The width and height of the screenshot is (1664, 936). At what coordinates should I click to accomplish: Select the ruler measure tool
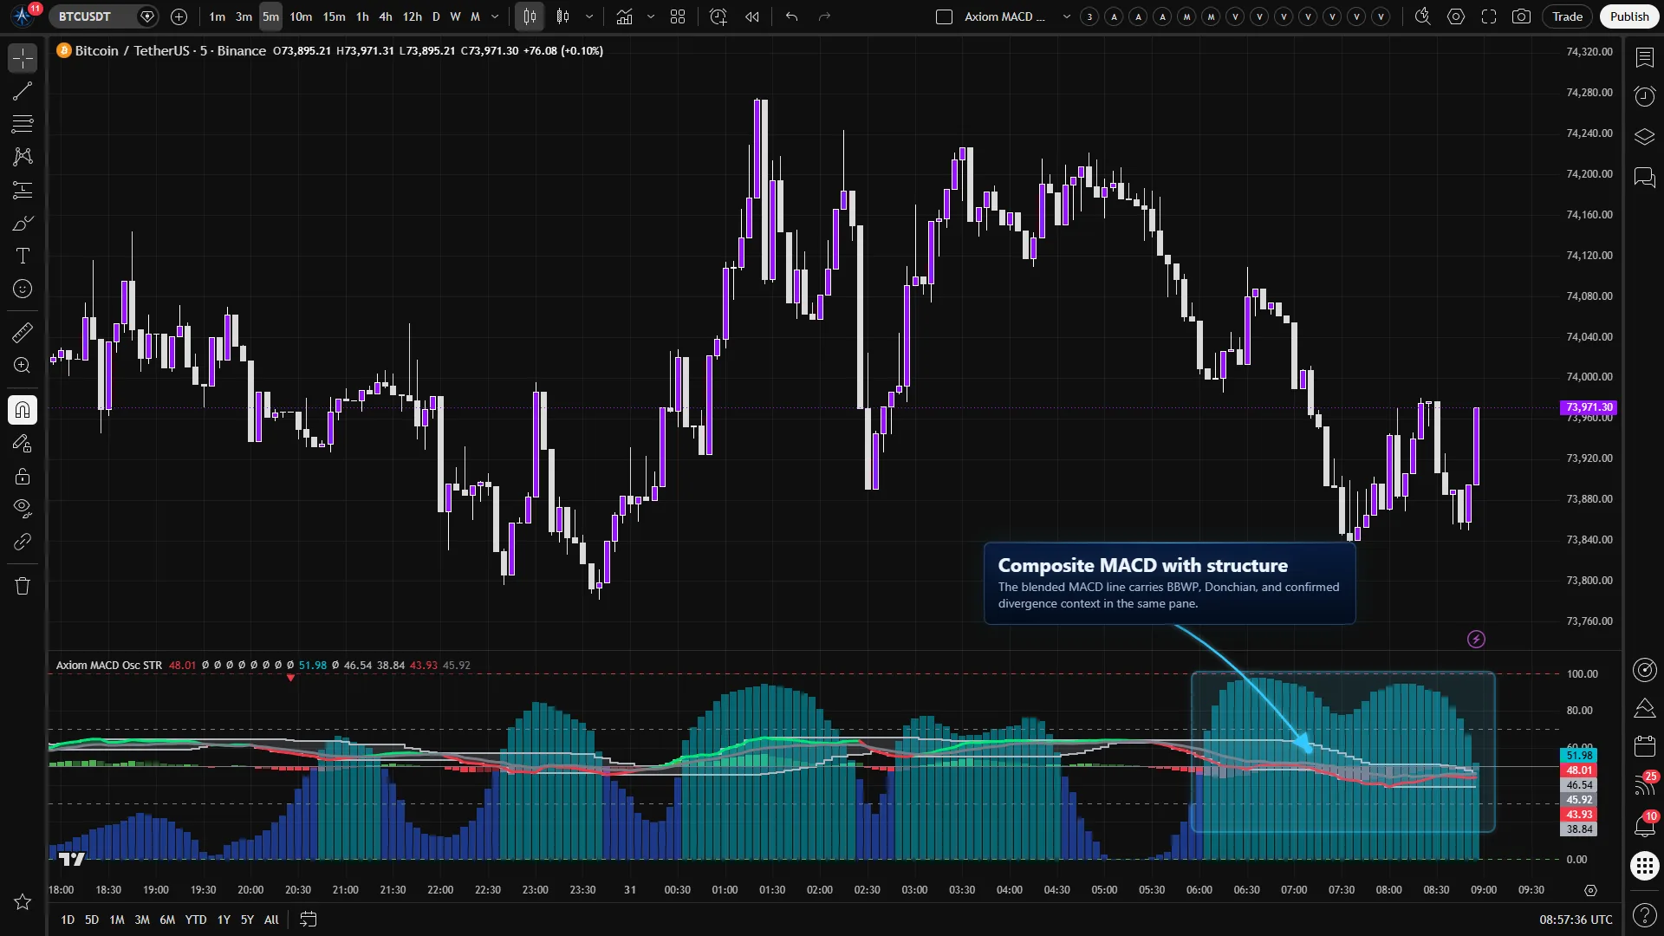23,332
